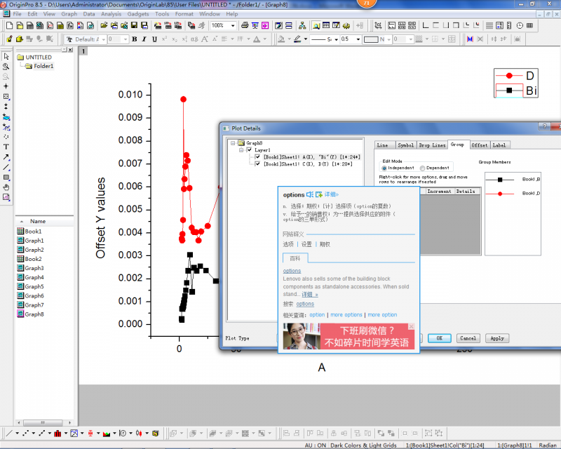Close the advertisement banner in popup

tap(412, 326)
